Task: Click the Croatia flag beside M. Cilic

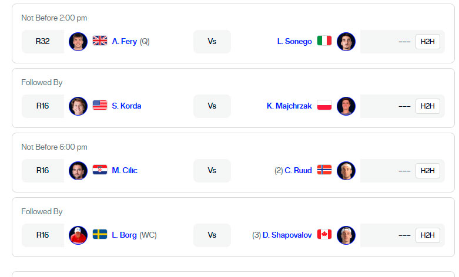Action: (100, 170)
